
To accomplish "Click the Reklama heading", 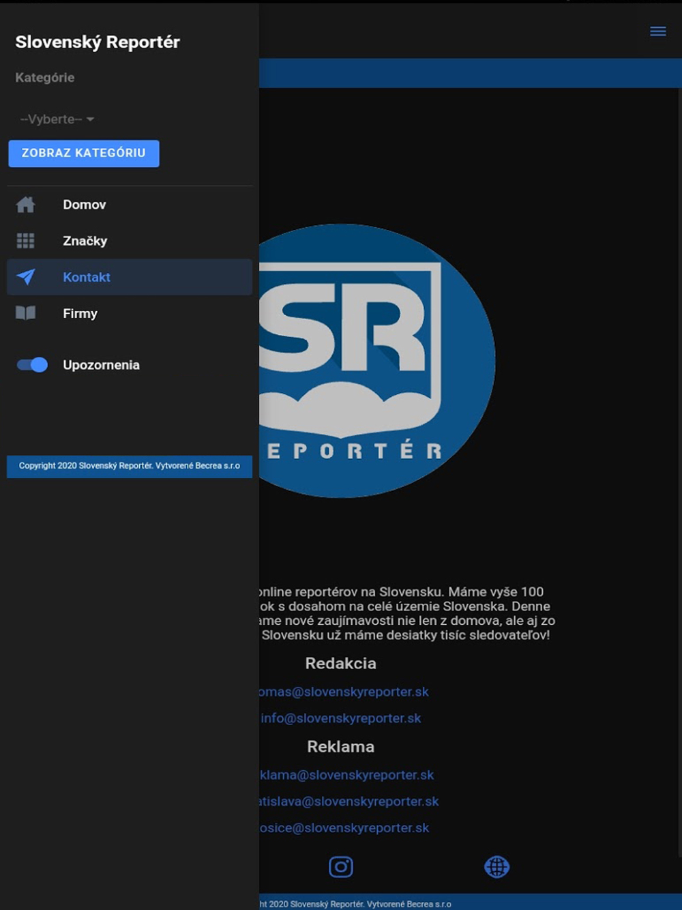I will (340, 746).
